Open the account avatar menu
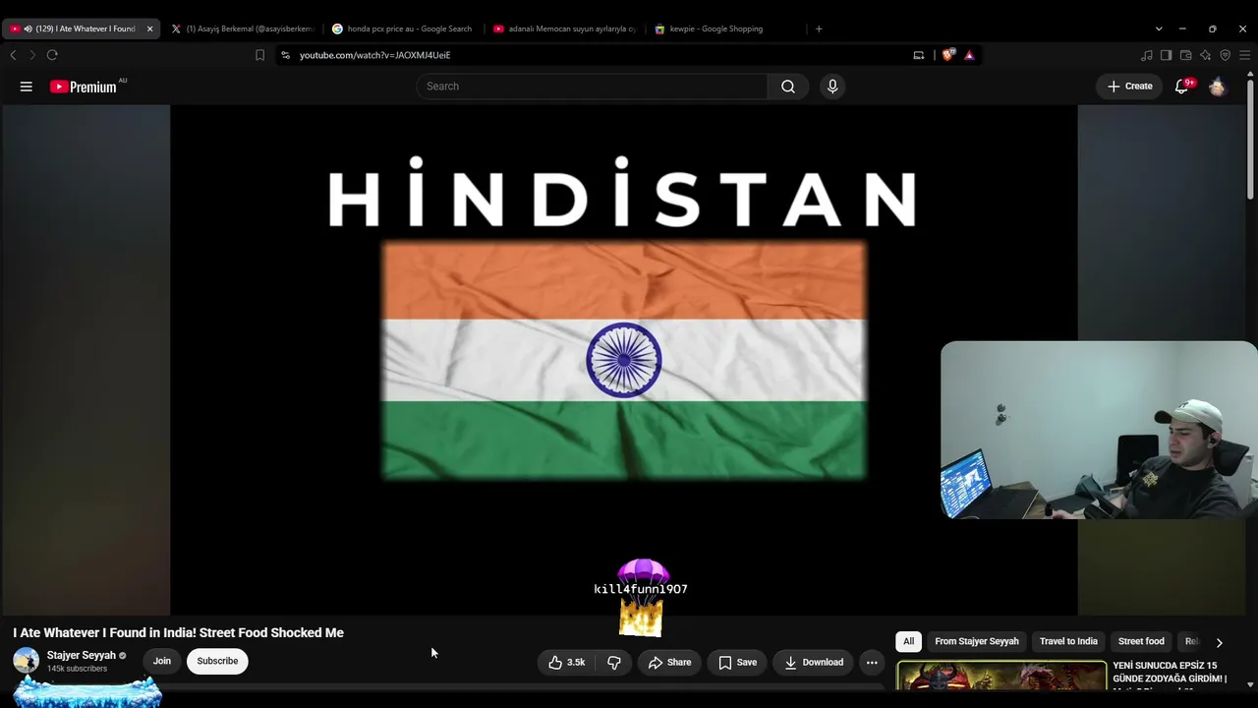Image resolution: width=1258 pixels, height=708 pixels. click(x=1218, y=87)
